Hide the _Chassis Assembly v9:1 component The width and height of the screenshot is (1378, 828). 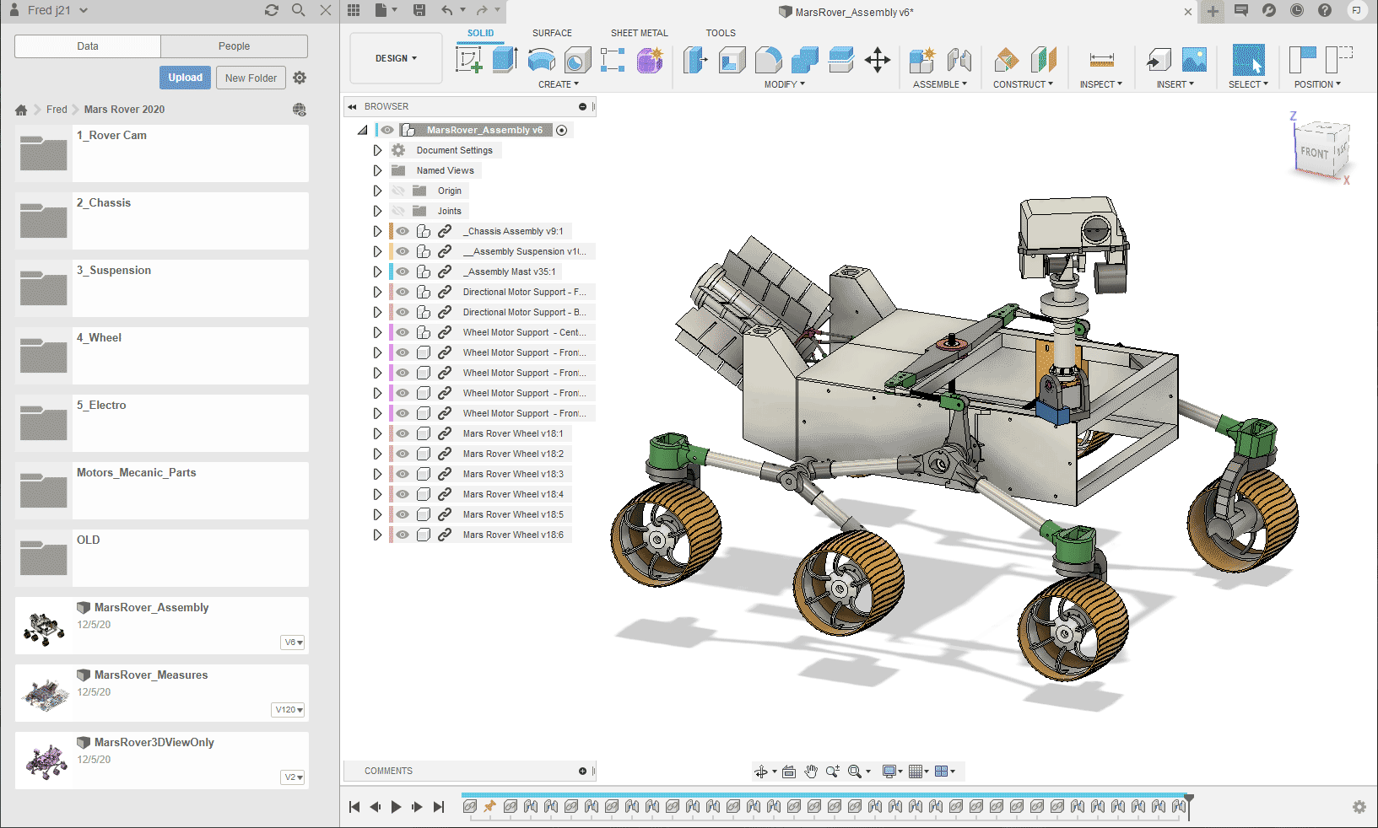tap(403, 231)
